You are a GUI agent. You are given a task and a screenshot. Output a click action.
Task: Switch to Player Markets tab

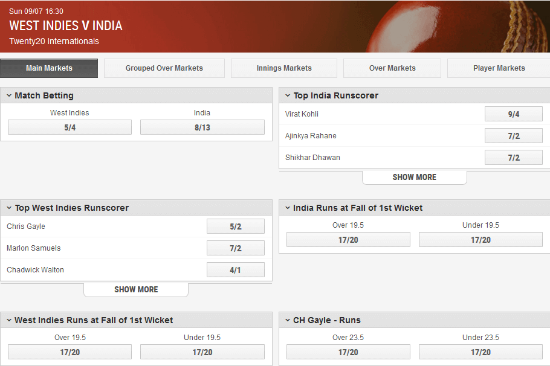(x=499, y=68)
